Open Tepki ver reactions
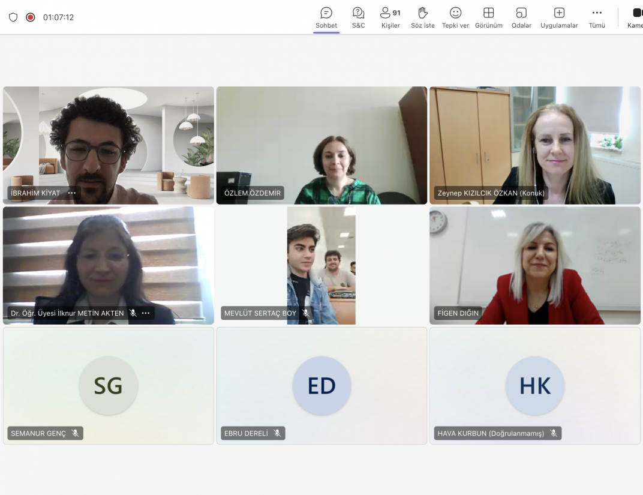The image size is (643, 495). coord(455,17)
